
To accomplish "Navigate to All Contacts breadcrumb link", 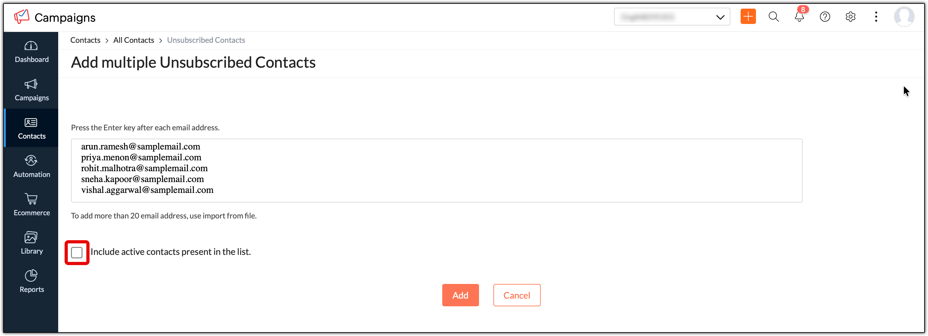I will [x=133, y=40].
